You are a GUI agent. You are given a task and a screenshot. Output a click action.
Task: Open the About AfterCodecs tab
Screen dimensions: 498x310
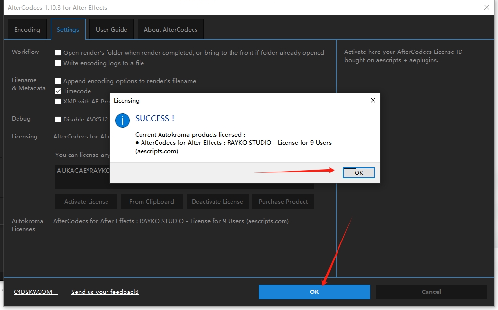(x=171, y=30)
